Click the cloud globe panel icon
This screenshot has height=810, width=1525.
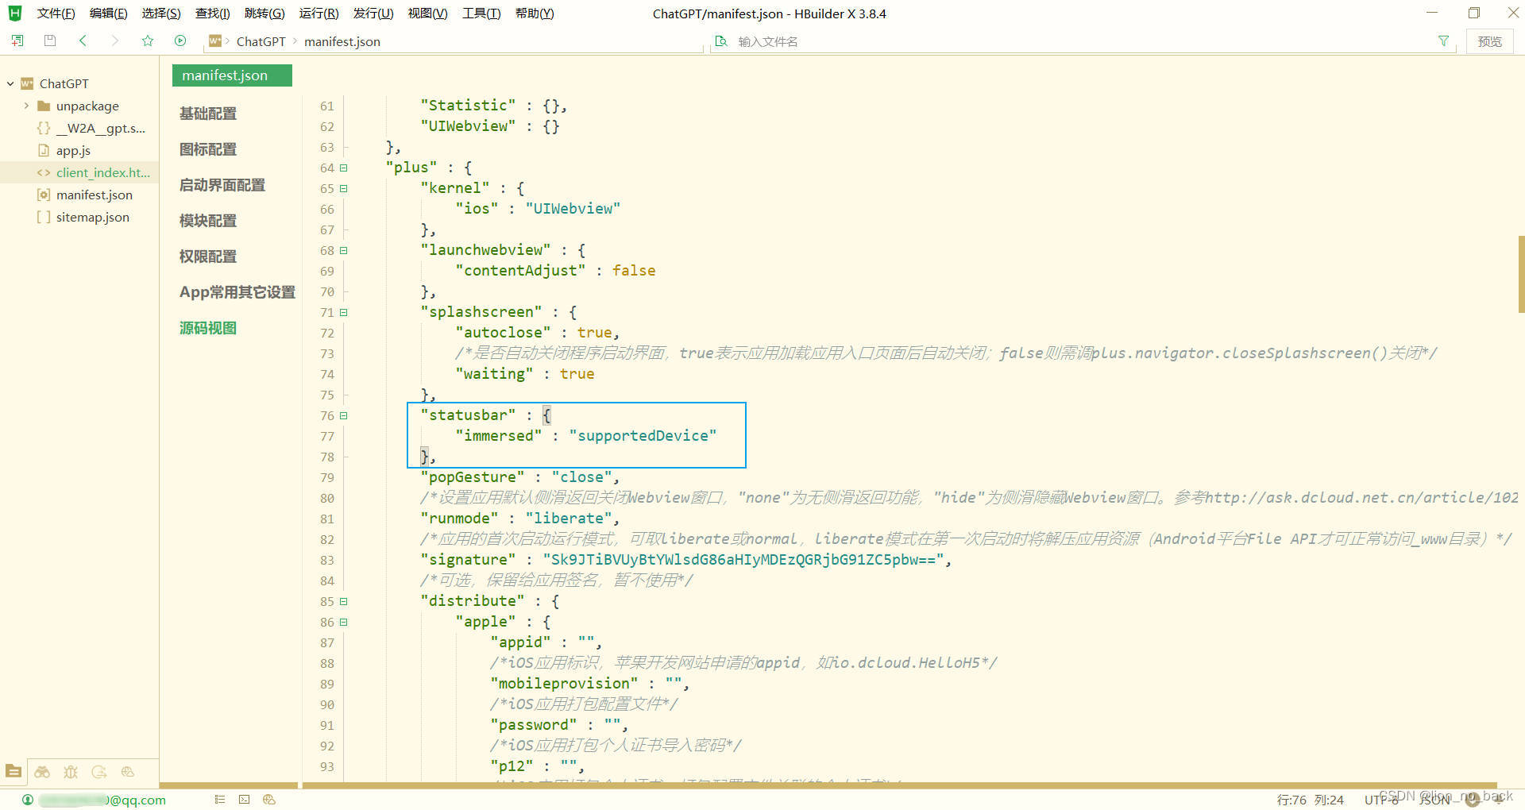click(128, 772)
